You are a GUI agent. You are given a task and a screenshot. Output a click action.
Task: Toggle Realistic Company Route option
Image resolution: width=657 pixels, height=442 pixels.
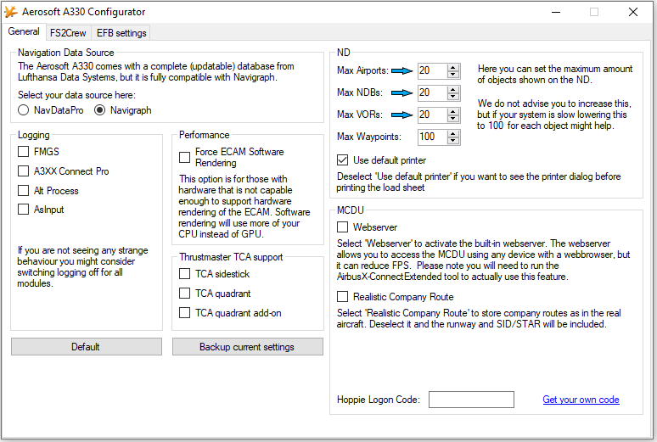[x=342, y=297]
